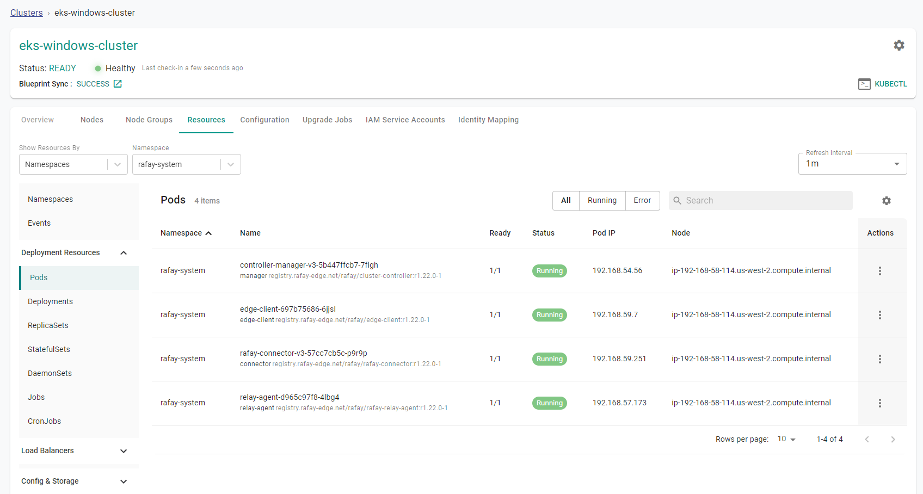Open Blueprint Sync external link icon
923x494 pixels.
click(118, 84)
